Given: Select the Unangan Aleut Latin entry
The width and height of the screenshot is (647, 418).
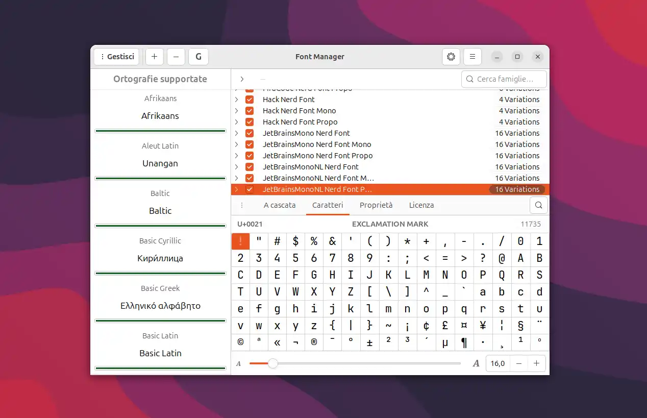Looking at the screenshot, I should (x=160, y=161).
